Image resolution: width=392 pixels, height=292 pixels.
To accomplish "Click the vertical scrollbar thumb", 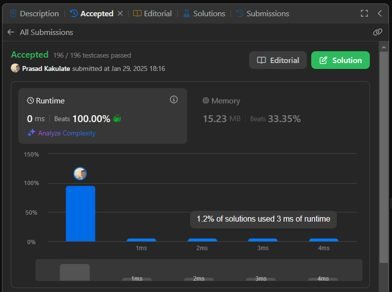I will coord(384,157).
